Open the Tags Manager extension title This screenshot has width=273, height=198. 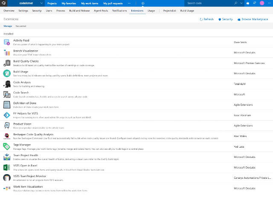click(22, 145)
